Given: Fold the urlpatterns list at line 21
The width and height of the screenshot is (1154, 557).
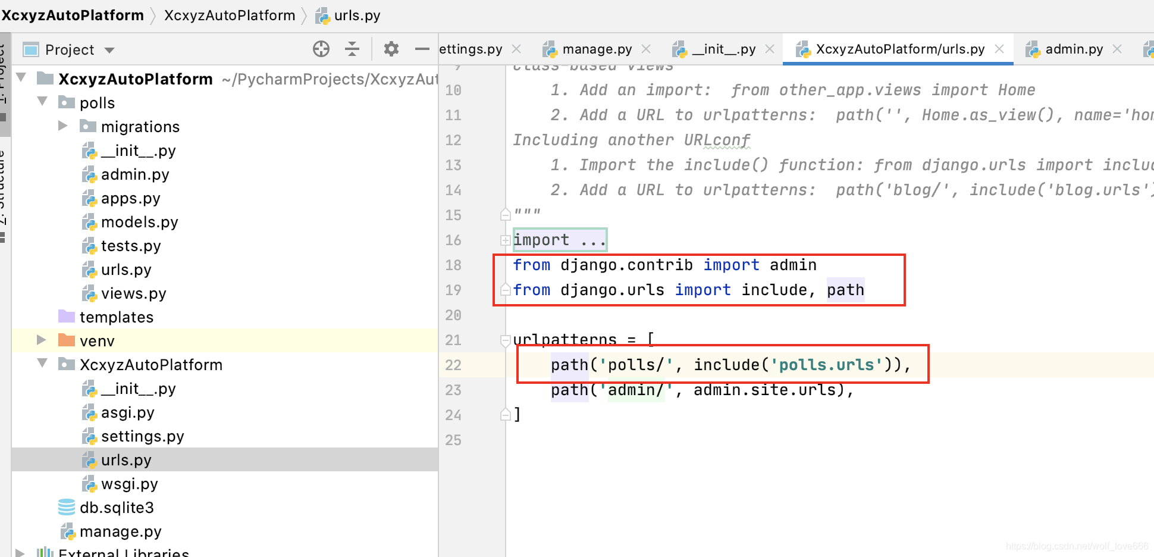Looking at the screenshot, I should pyautogui.click(x=505, y=340).
